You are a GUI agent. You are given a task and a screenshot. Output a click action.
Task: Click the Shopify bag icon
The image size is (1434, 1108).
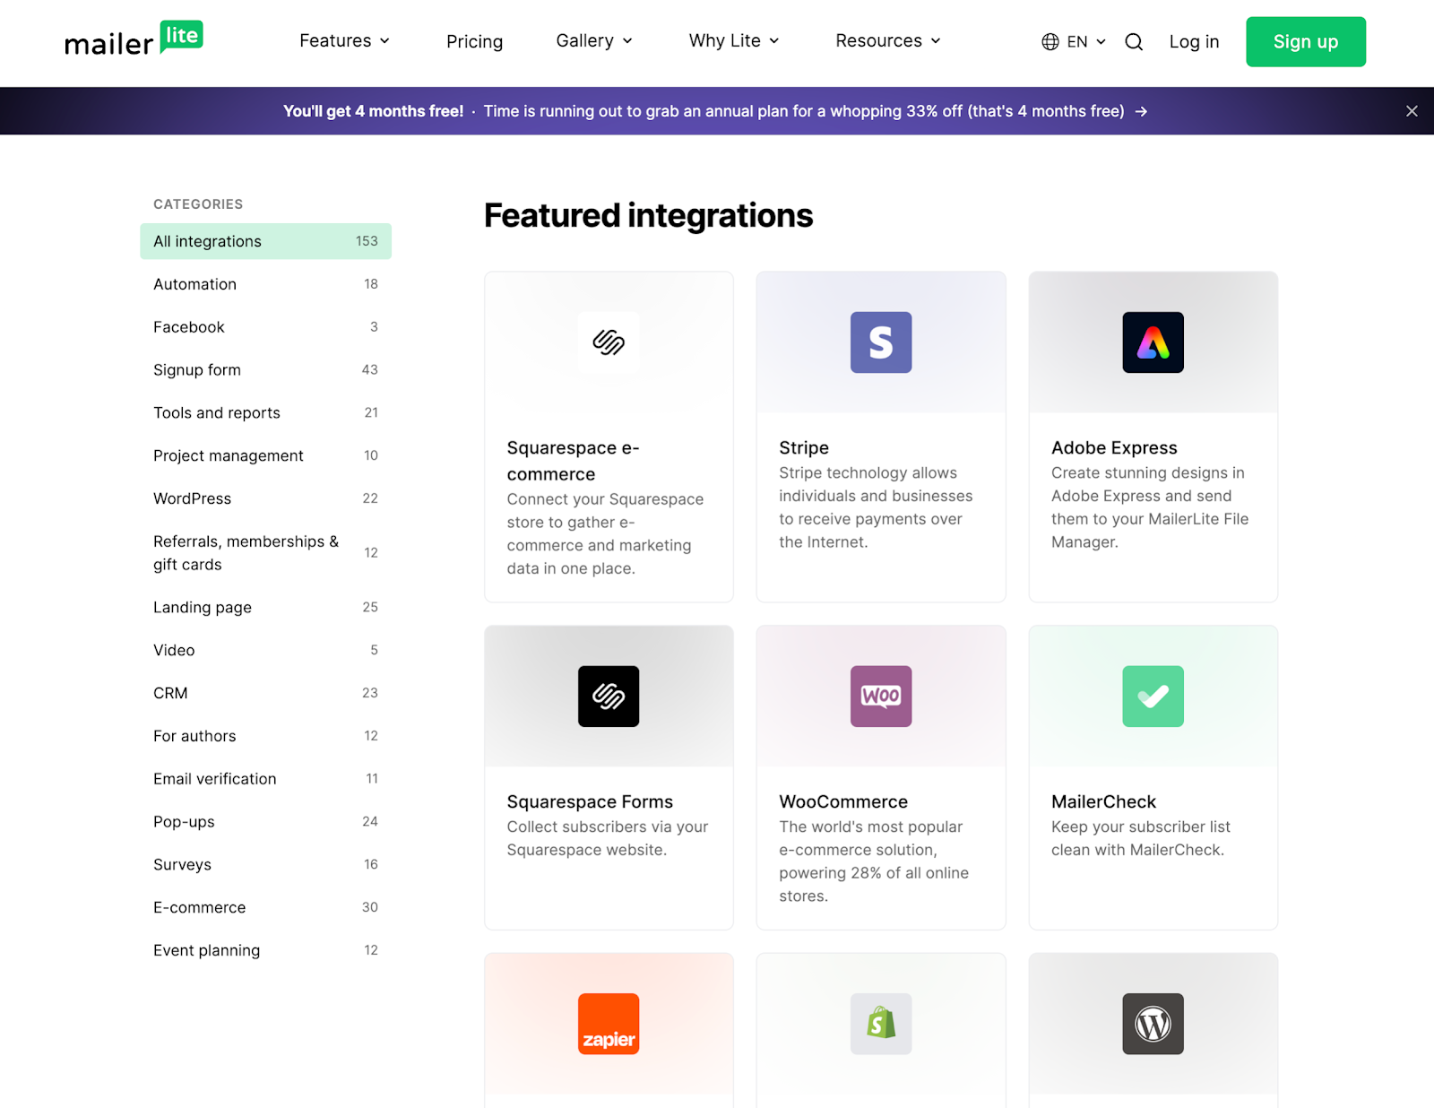pyautogui.click(x=880, y=1024)
